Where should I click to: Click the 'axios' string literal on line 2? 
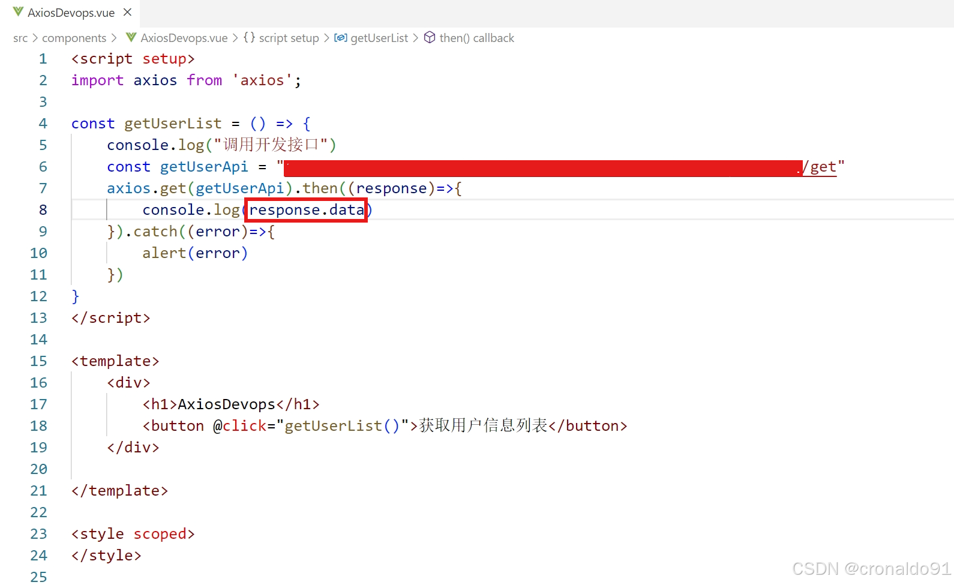[262, 80]
